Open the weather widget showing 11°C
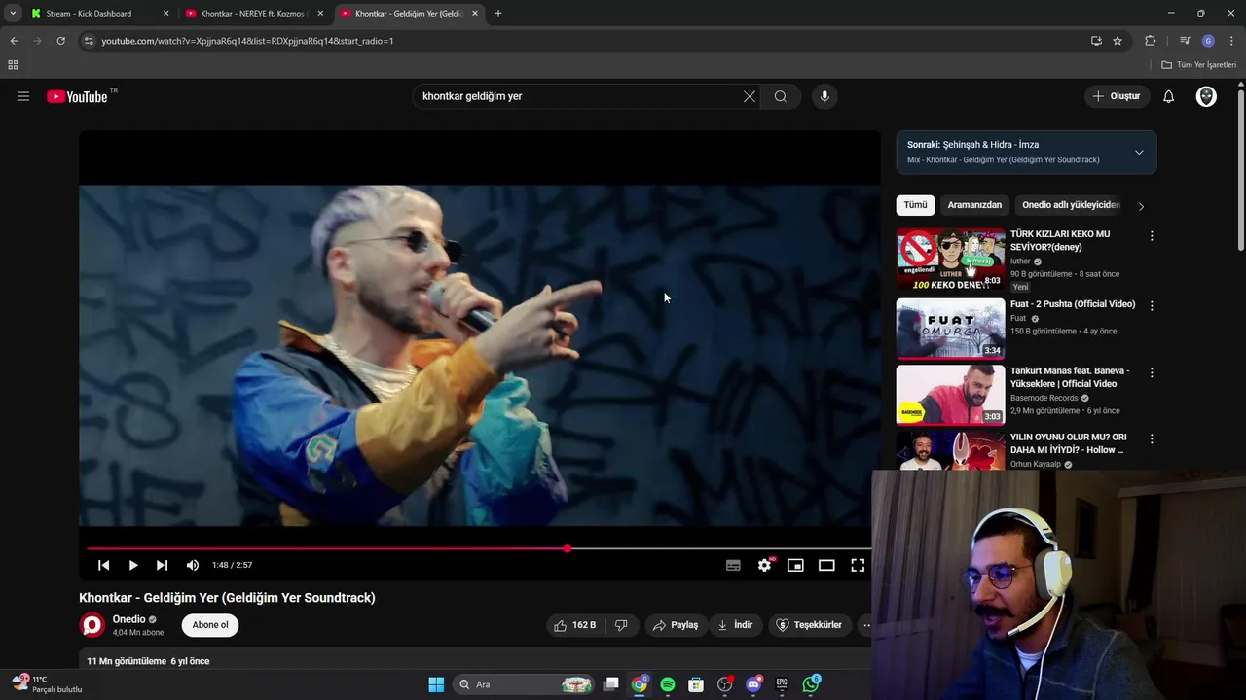Image resolution: width=1246 pixels, height=700 pixels. [47, 684]
